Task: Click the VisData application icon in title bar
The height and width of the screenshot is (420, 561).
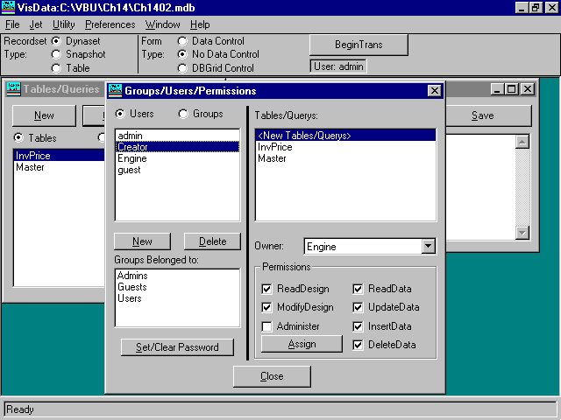Action: tap(9, 8)
